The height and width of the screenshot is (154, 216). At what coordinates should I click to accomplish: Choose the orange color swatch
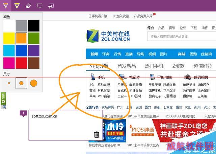[x=21, y=38]
